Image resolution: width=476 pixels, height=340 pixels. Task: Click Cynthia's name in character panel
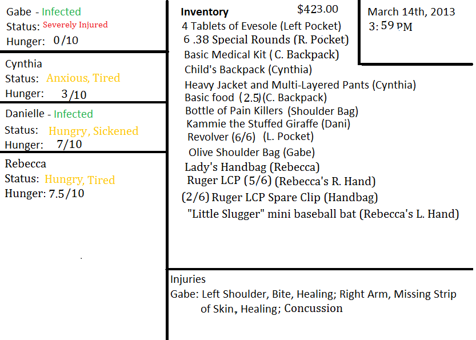pos(23,63)
